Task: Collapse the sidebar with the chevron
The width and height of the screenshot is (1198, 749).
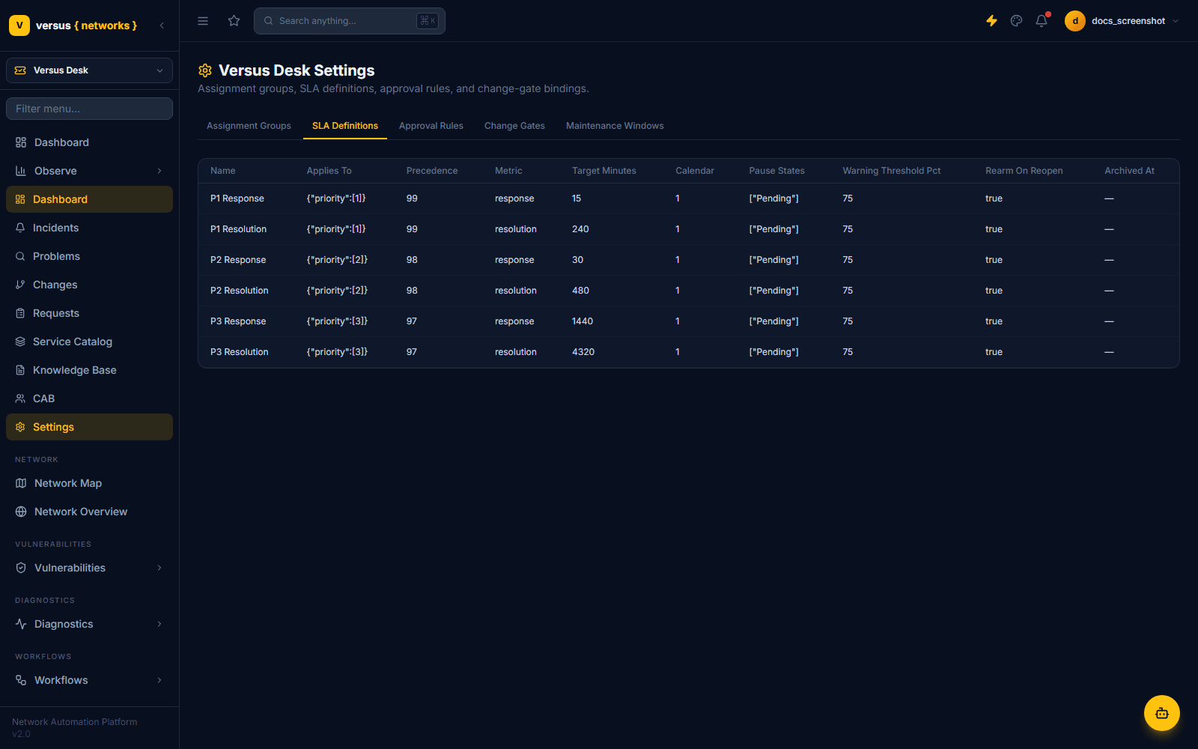Action: (x=162, y=25)
